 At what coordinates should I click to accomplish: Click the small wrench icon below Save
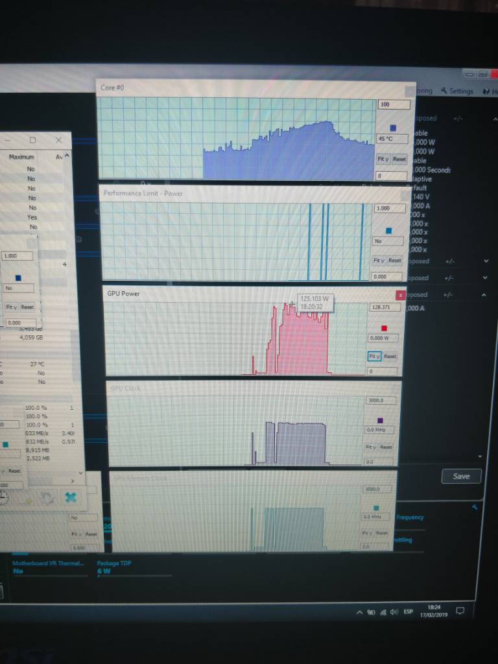coord(475,506)
